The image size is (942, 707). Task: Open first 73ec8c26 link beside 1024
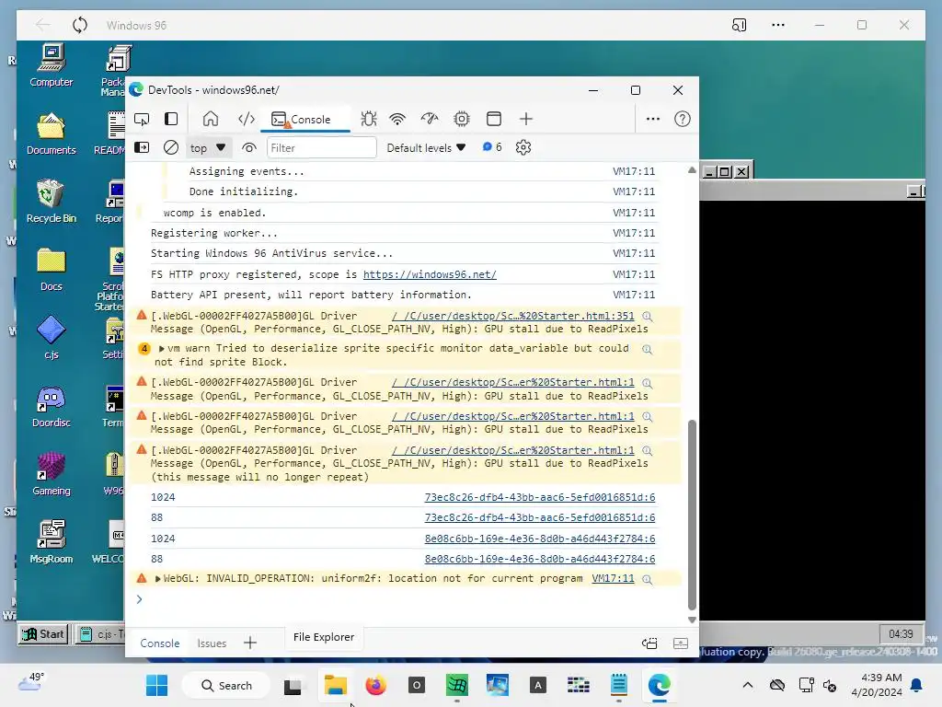point(539,497)
